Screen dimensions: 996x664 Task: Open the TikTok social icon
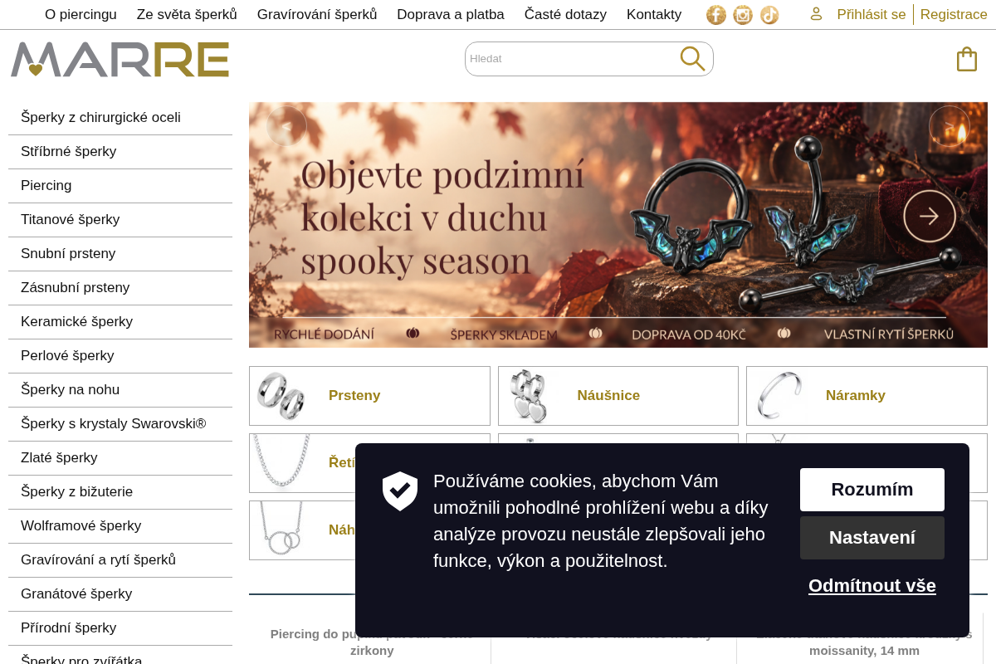(x=769, y=15)
